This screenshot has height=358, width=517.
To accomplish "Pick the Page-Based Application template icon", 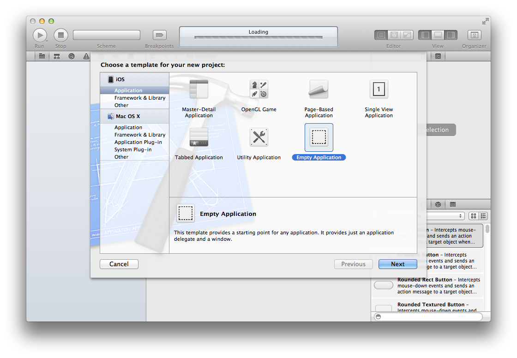I will click(319, 89).
